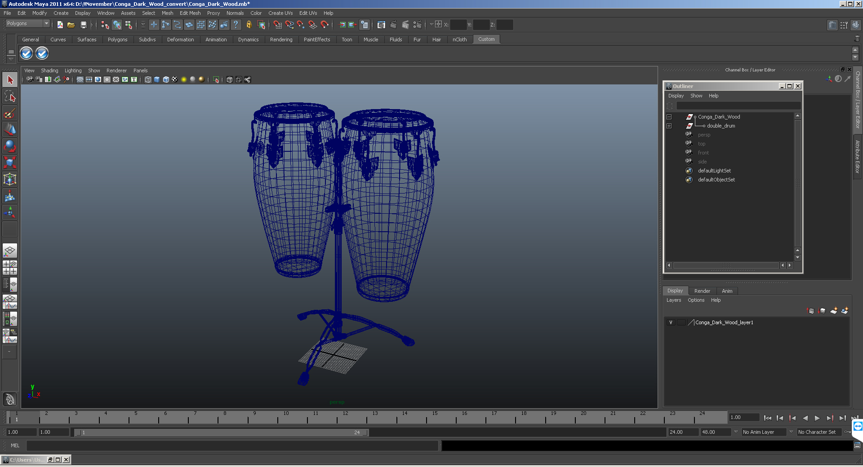Switch to four view layout

10,268
